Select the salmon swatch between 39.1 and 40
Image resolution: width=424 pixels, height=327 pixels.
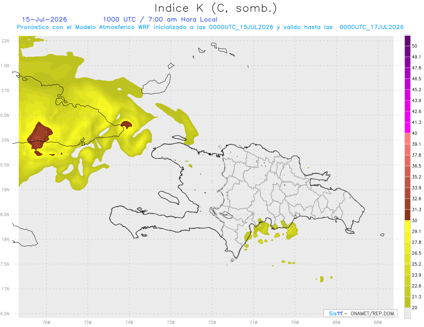coord(407,139)
